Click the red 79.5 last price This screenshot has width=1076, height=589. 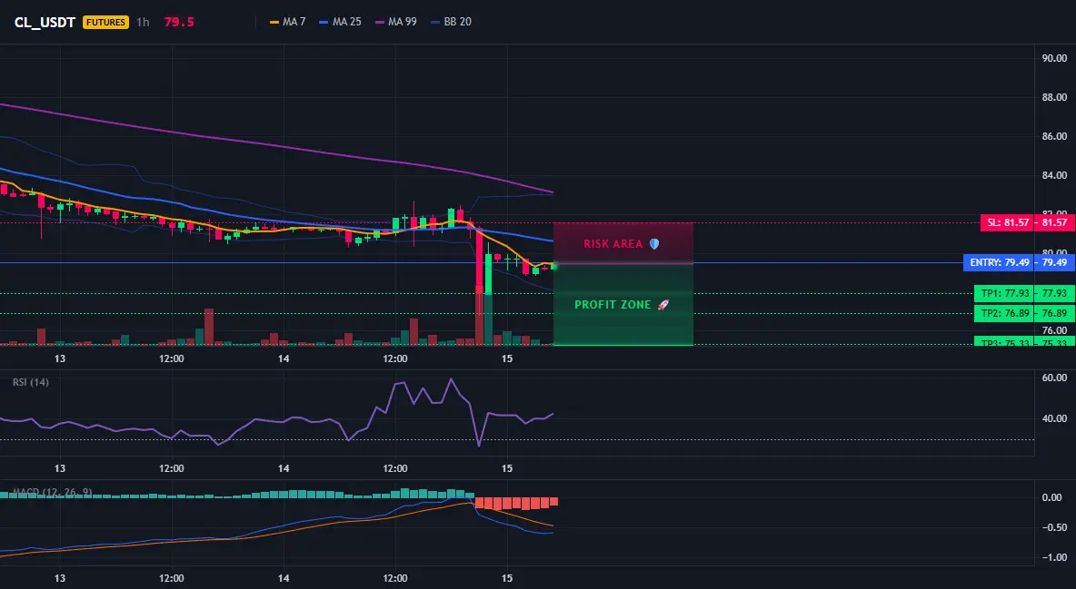[x=179, y=22]
